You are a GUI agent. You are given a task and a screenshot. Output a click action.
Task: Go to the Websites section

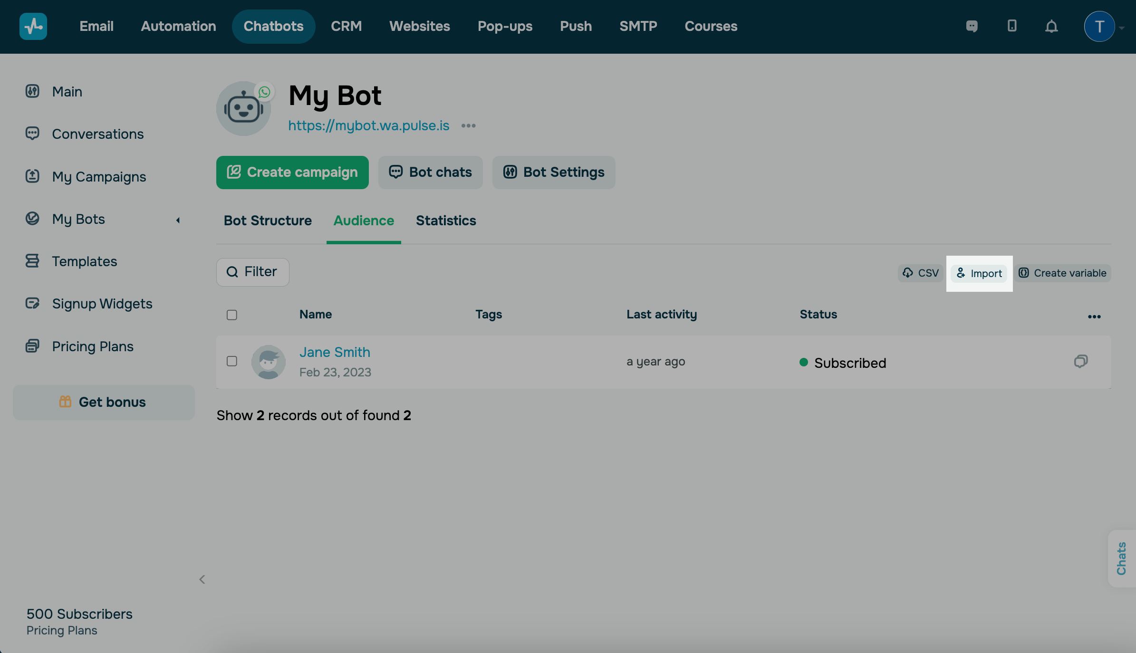pos(420,26)
